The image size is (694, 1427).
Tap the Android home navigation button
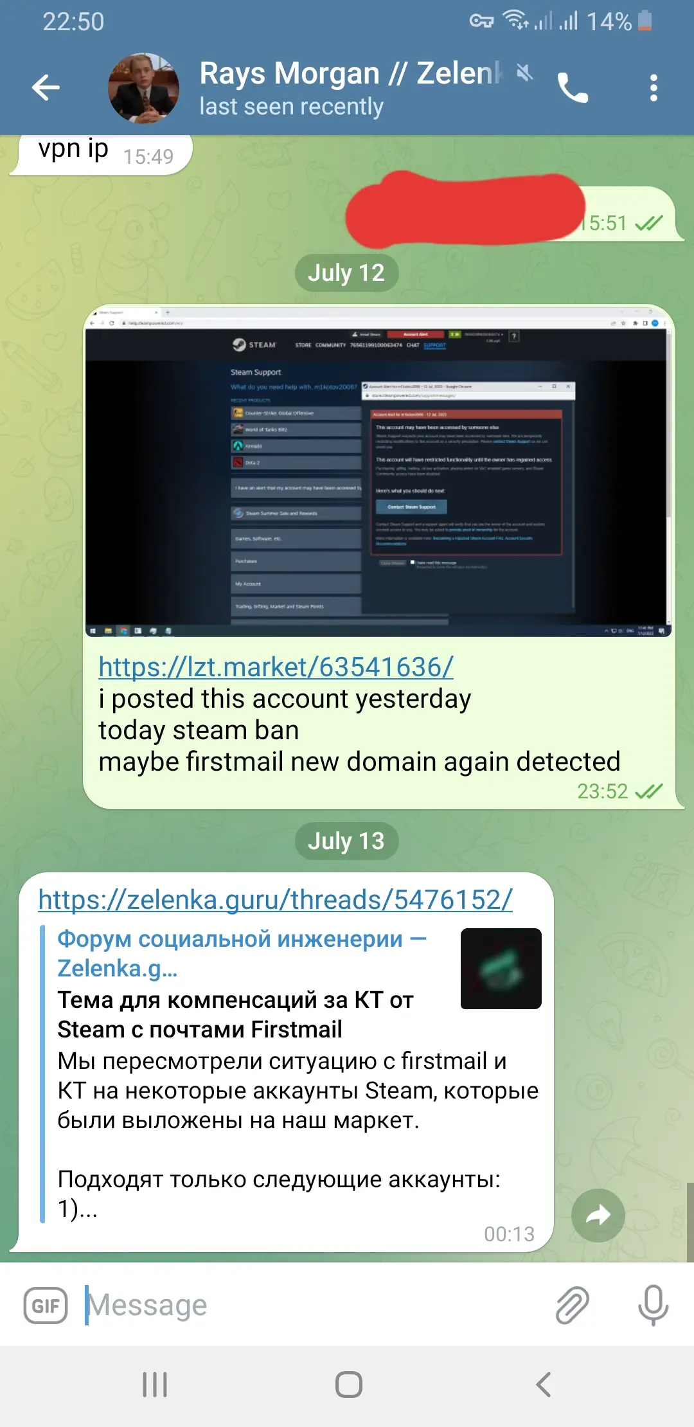(x=349, y=1385)
